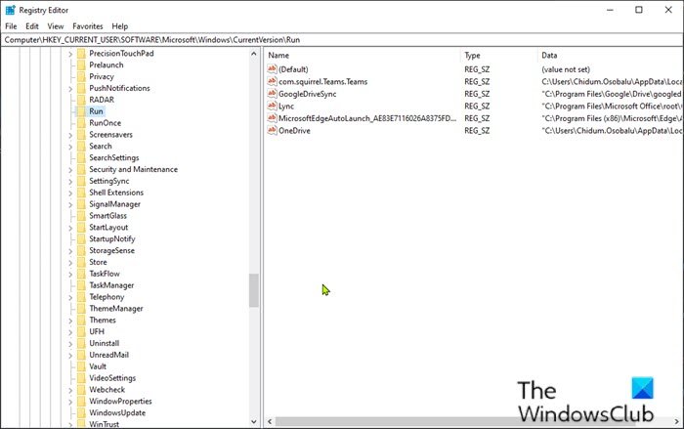Select the GoogleDriveSync value name

tap(308, 94)
